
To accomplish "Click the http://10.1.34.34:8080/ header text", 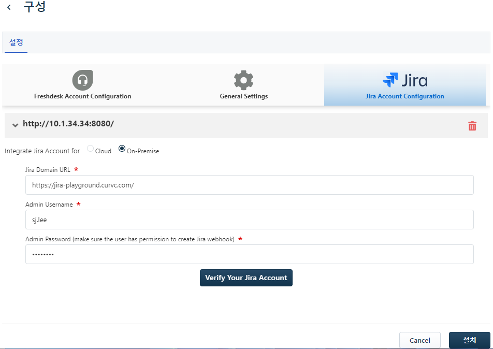I will pyautogui.click(x=68, y=124).
